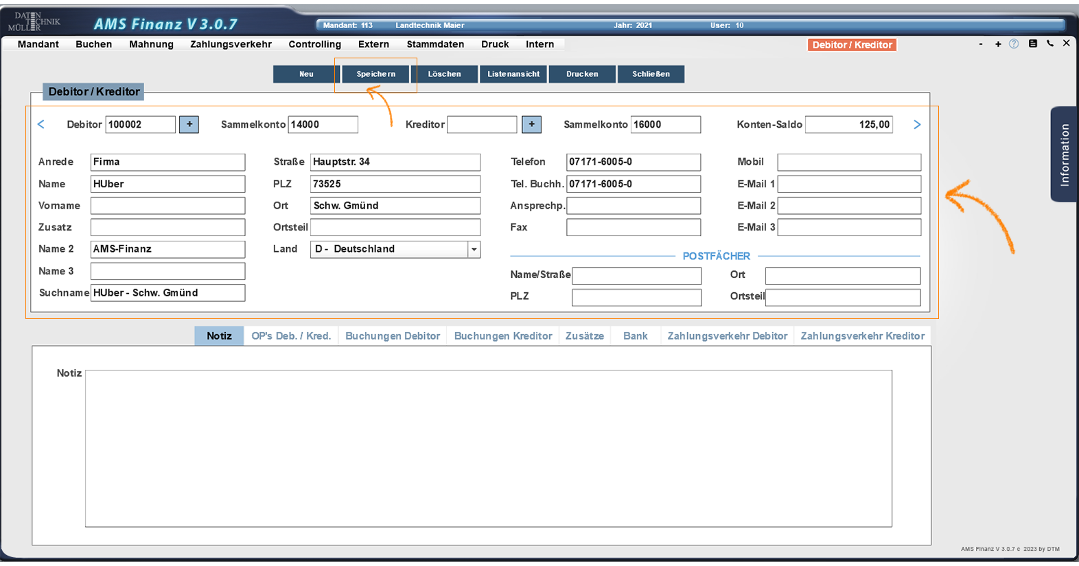
Task: Go to previous record with left arrow
Action: pos(41,124)
